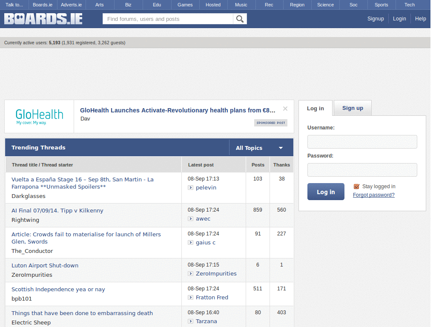Open the Boards.ie menu item

click(43, 5)
